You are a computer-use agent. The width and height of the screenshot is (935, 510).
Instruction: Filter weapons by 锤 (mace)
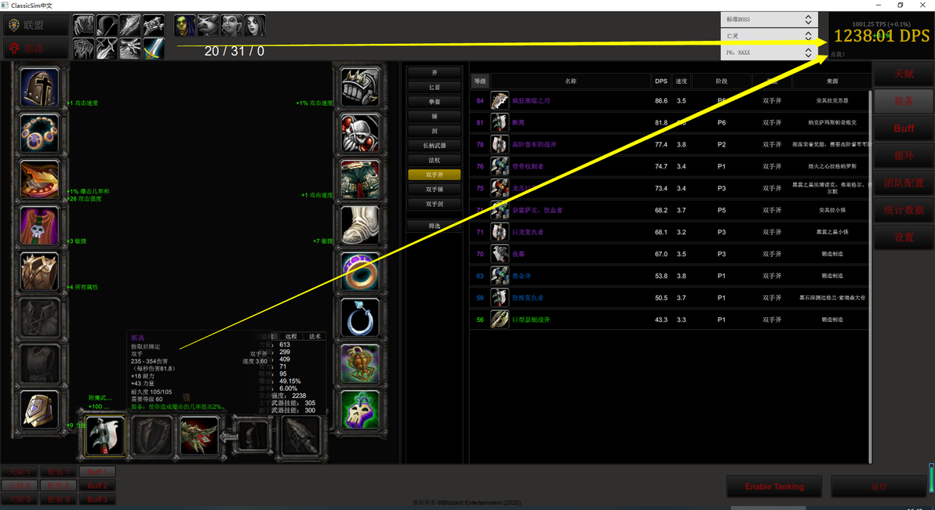click(x=434, y=116)
